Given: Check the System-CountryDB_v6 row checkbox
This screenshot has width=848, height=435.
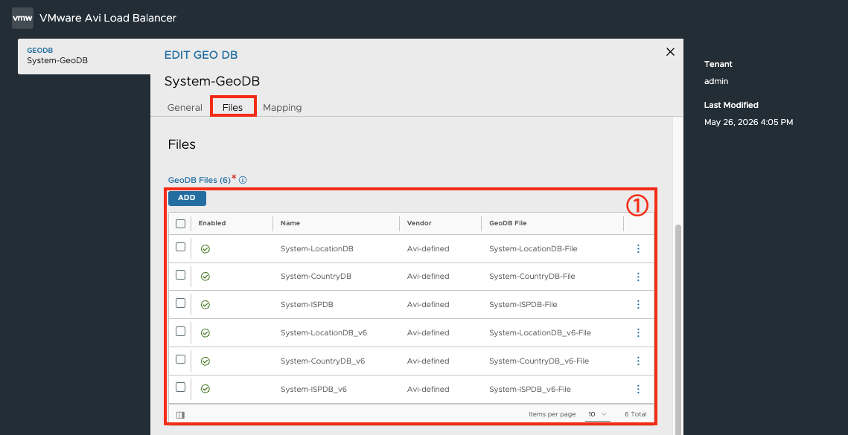Looking at the screenshot, I should (x=181, y=359).
